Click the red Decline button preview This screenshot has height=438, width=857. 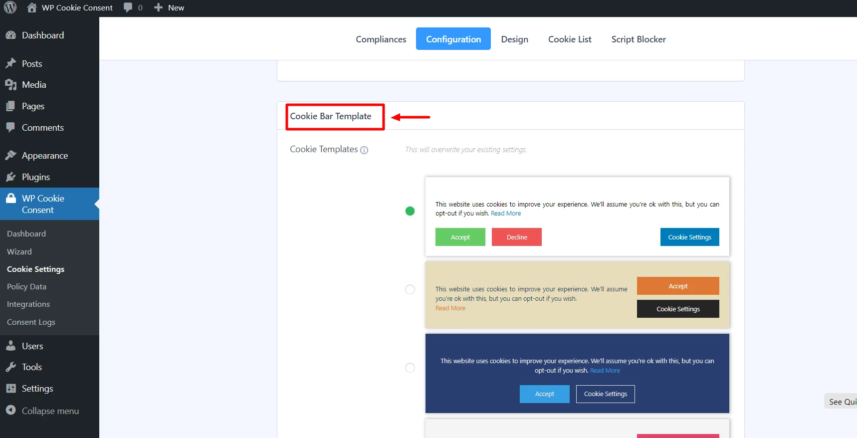(516, 237)
